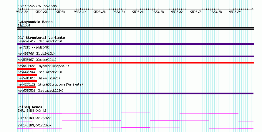Open variant nsv6449544 (Sedlazeck2020) label
This screenshot has width=262, height=132.
click(41, 72)
